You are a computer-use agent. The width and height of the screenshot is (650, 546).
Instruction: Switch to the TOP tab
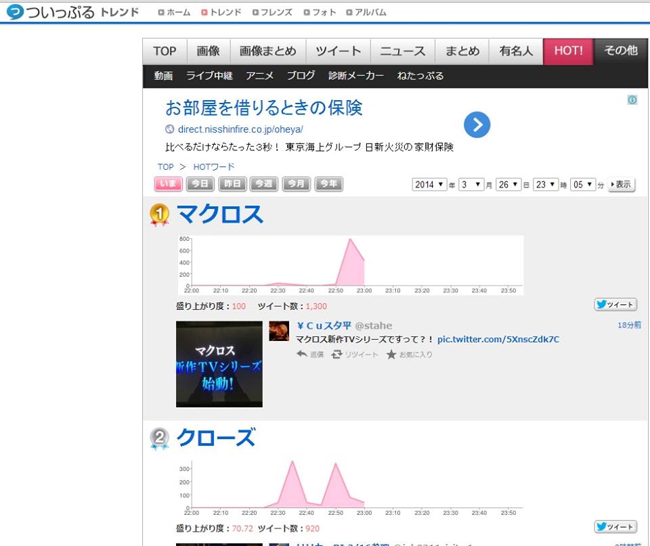(165, 51)
